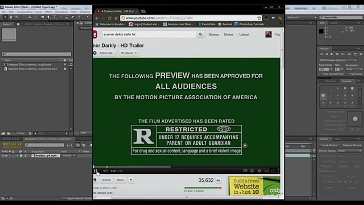Click the browser reload button
This screenshot has width=364, height=205.
[109, 18]
